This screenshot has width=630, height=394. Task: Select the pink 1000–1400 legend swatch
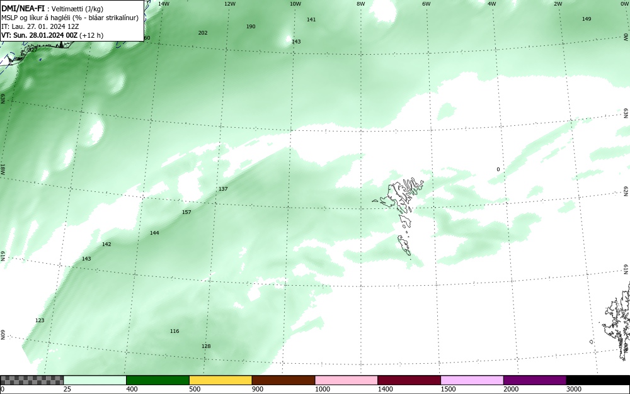click(x=346, y=380)
